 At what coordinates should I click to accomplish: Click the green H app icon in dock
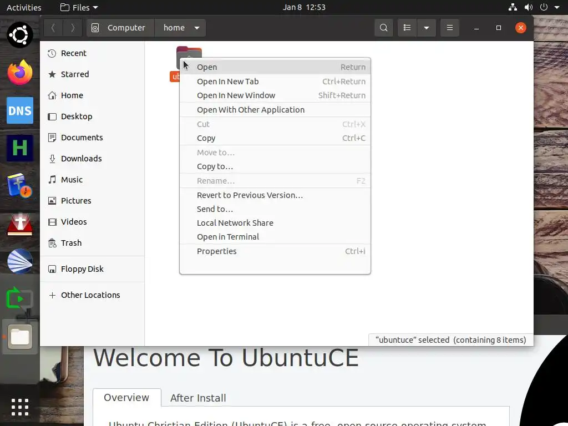20,148
